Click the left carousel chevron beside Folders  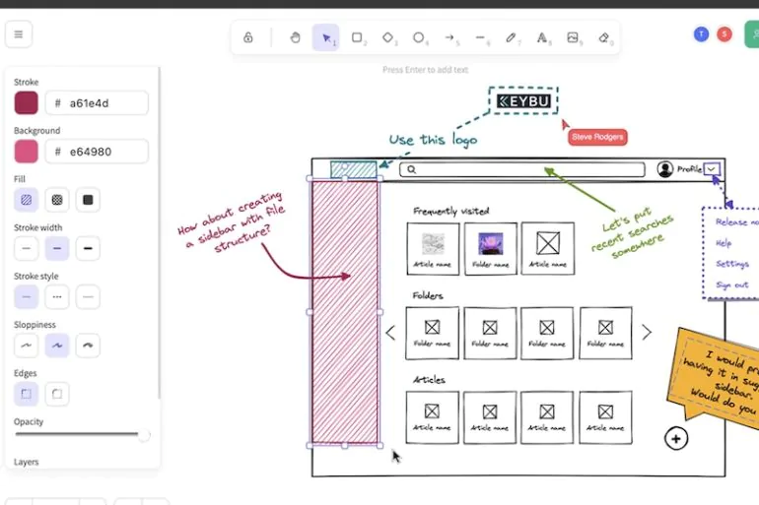tap(390, 333)
